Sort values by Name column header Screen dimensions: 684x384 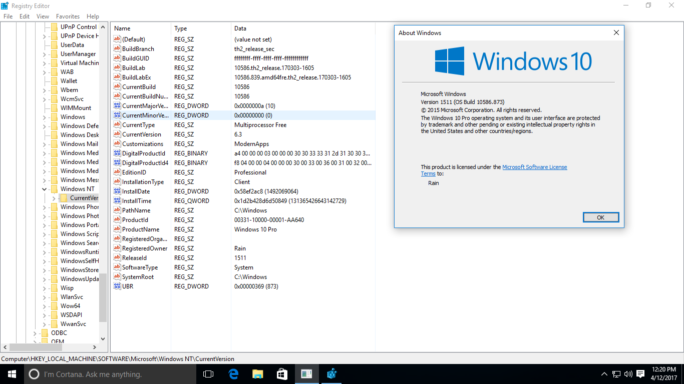click(x=141, y=28)
